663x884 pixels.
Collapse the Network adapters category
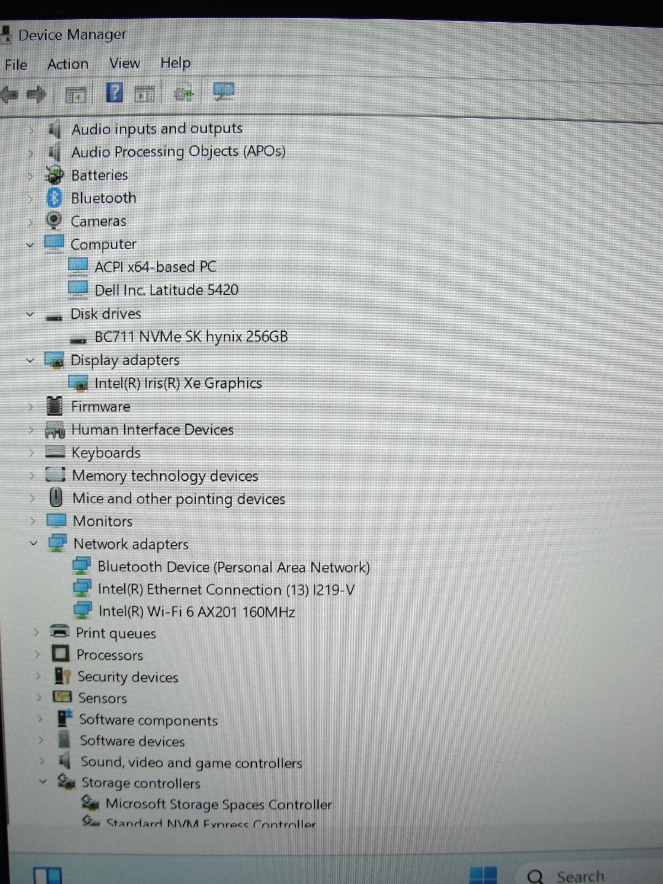(x=34, y=544)
